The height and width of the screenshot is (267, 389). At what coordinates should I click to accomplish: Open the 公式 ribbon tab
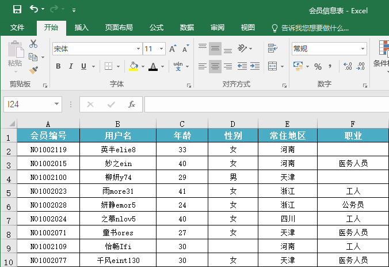click(x=157, y=28)
